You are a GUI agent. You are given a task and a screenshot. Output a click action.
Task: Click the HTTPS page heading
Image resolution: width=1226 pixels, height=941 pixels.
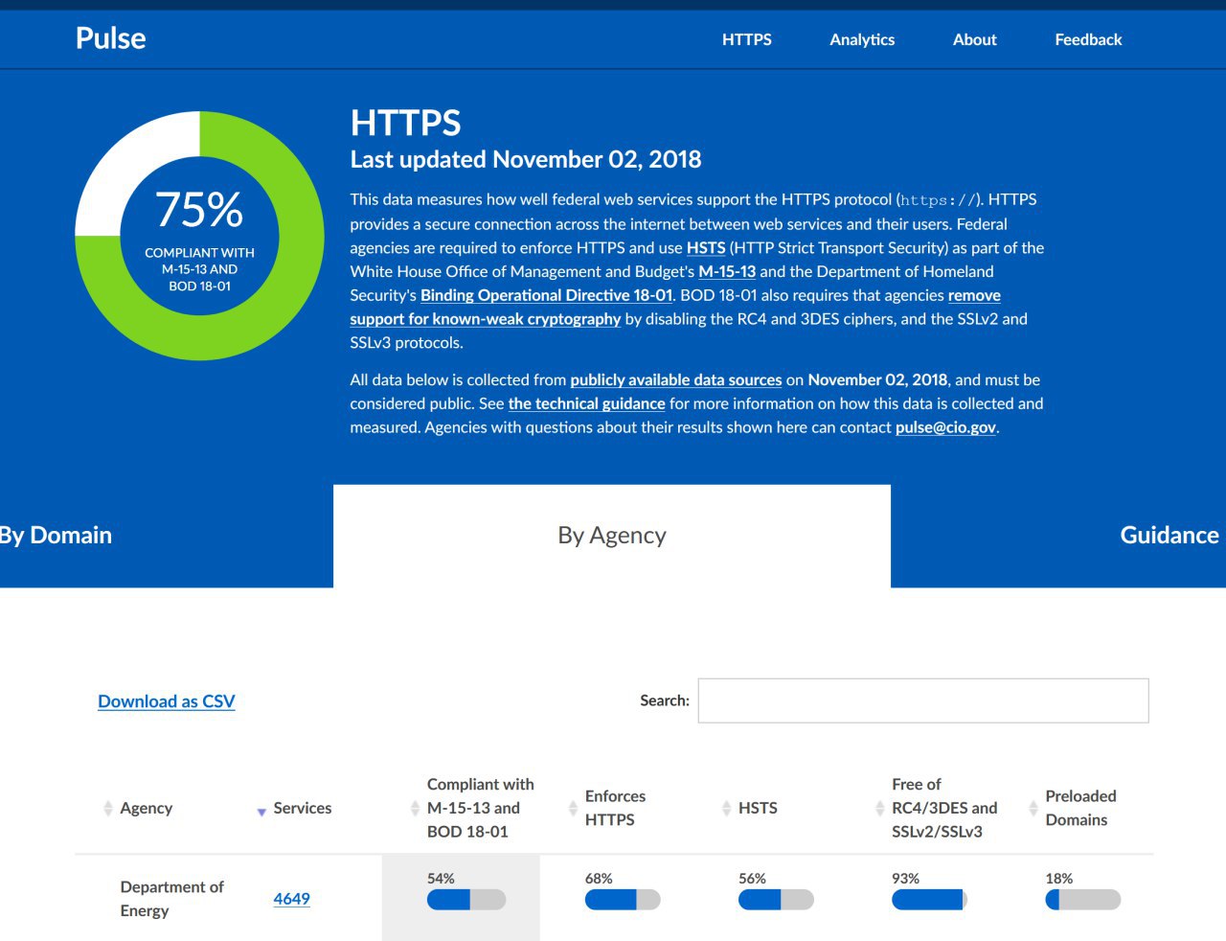(x=406, y=123)
